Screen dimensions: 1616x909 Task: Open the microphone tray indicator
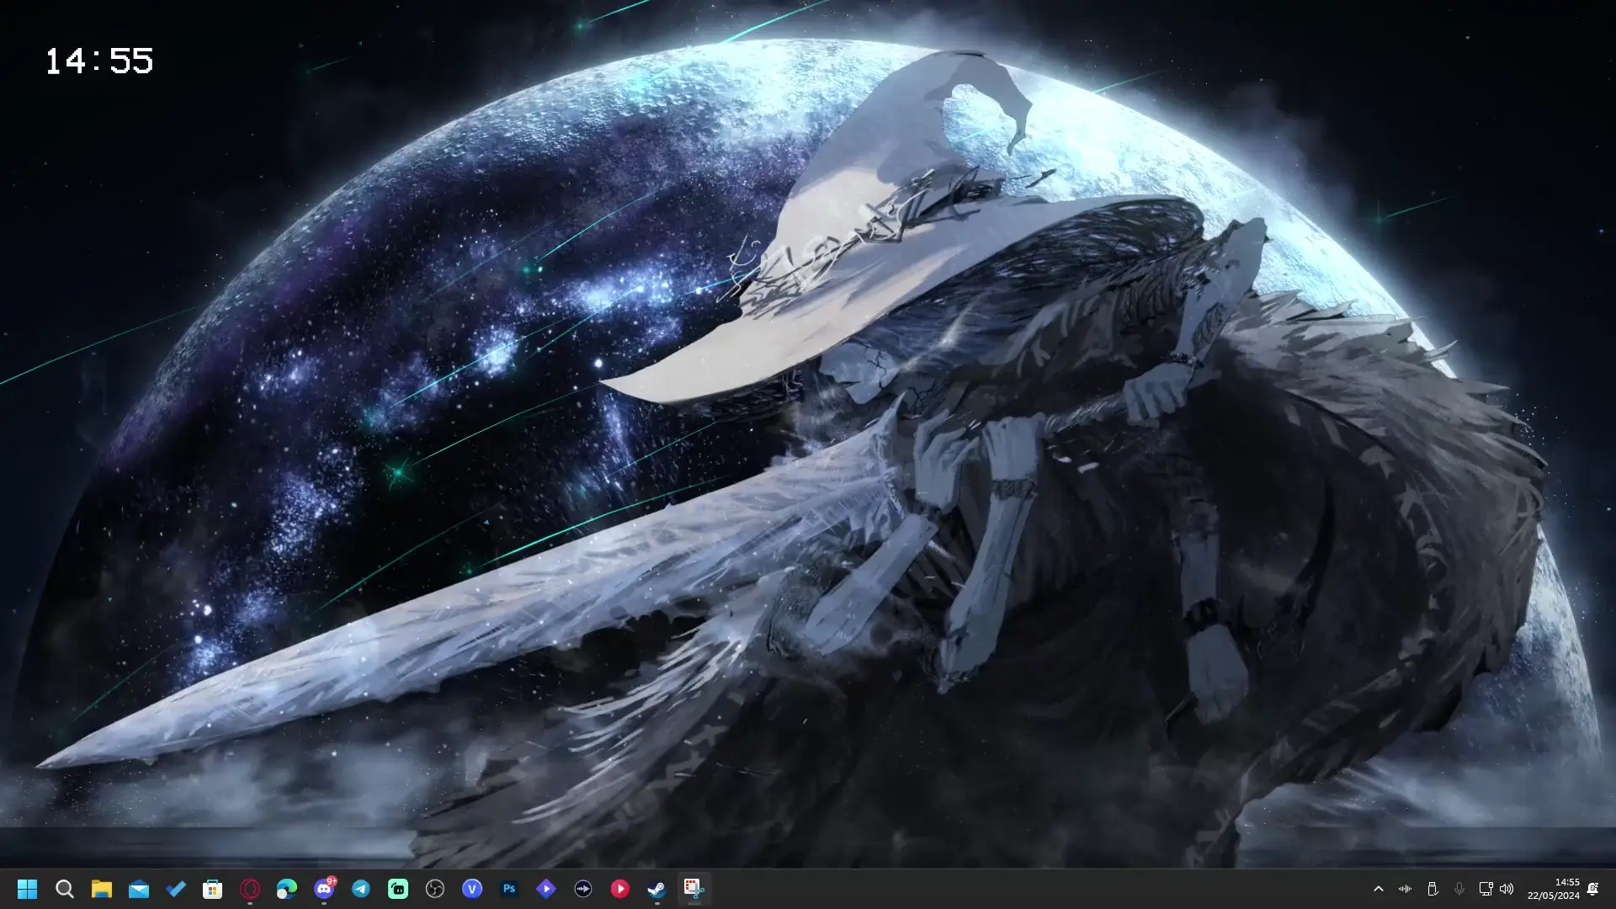click(1459, 889)
